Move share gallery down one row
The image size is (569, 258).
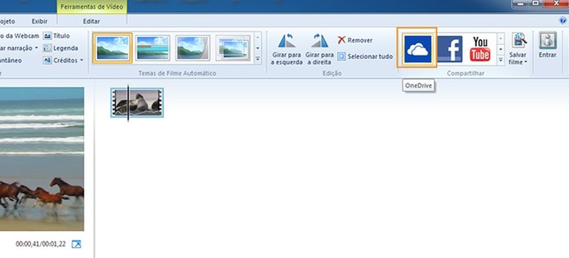501,49
